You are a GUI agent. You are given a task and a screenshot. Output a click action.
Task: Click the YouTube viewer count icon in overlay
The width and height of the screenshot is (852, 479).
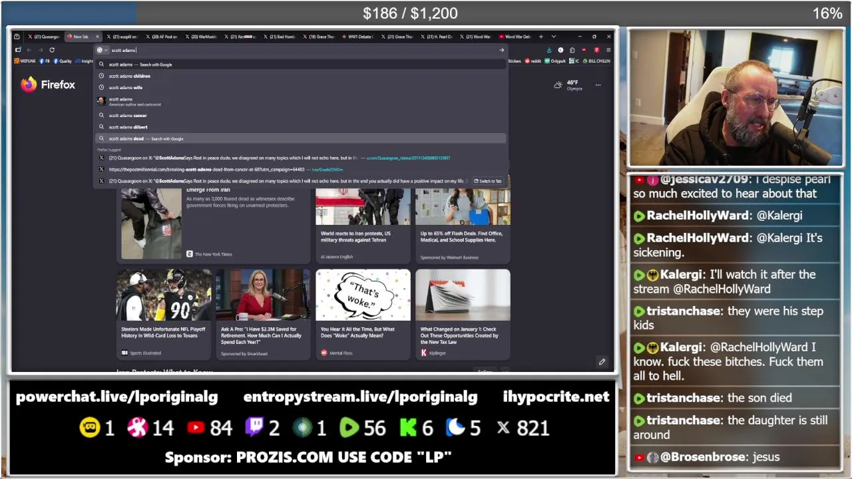196,428
